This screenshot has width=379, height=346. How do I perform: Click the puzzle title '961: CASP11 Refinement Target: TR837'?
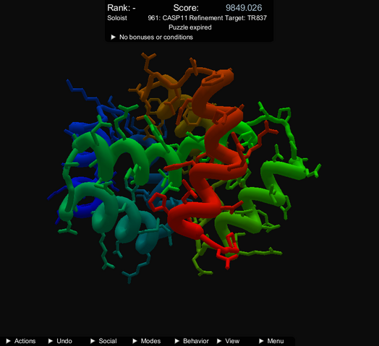(x=207, y=18)
